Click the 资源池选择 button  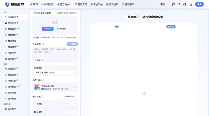click(61, 29)
